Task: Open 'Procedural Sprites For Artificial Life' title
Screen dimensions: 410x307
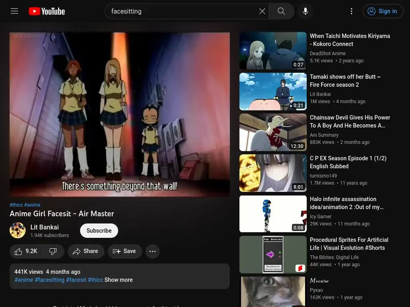Action: tap(349, 243)
